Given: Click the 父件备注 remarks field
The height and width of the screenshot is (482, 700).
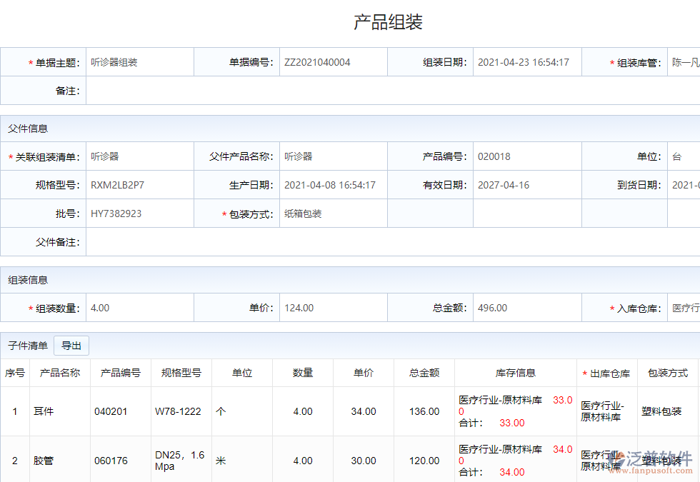Looking at the screenshot, I should [214, 241].
